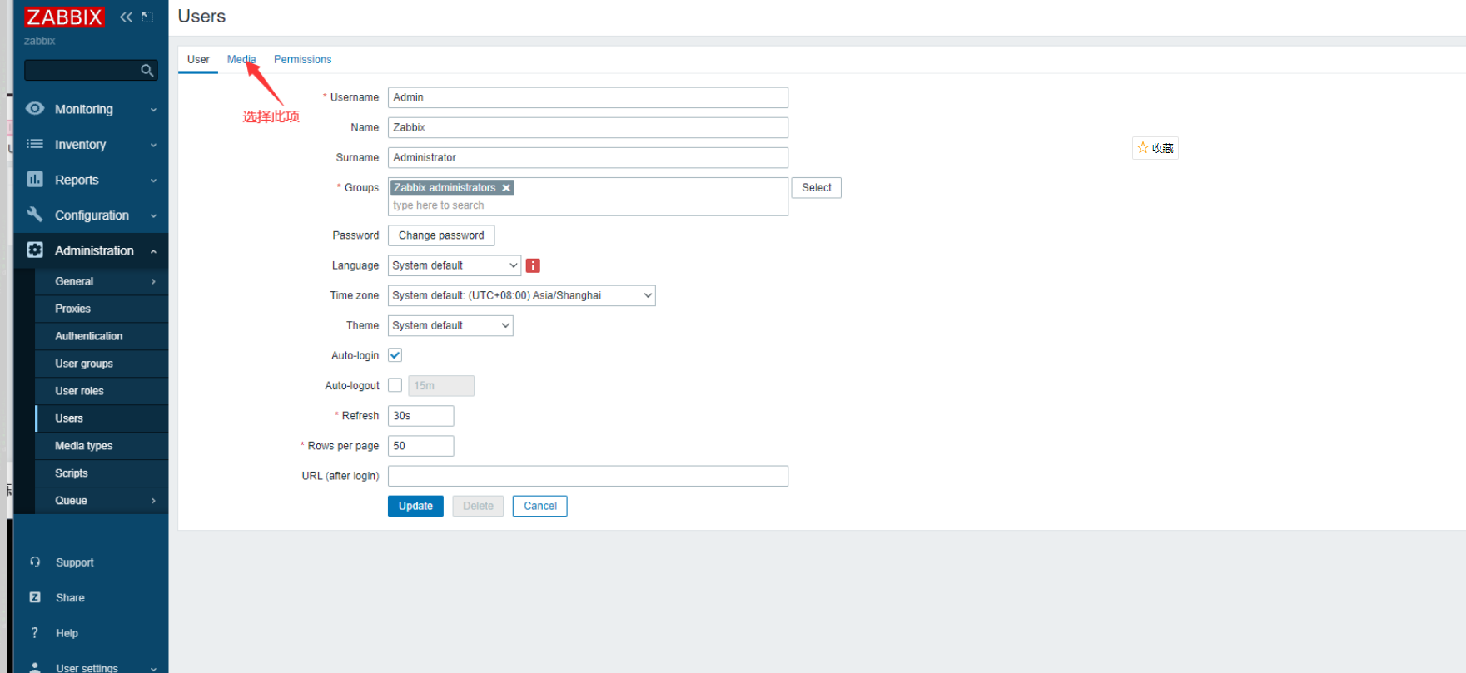
Task: Expand the User settings menu
Action: point(153,668)
